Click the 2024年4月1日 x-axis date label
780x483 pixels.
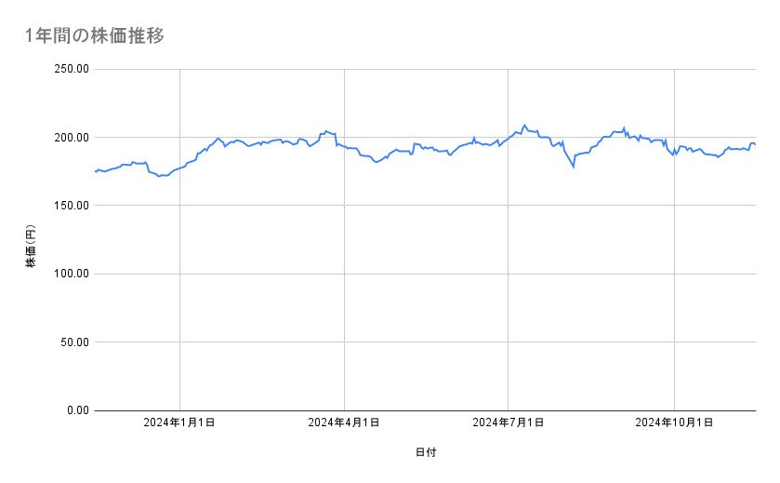click(344, 423)
